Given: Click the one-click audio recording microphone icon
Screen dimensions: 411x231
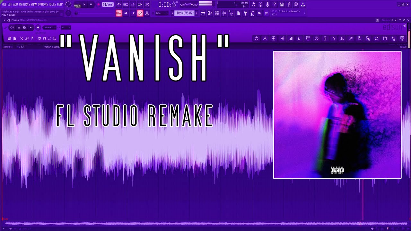Looking at the screenshot, I should click(x=267, y=4).
